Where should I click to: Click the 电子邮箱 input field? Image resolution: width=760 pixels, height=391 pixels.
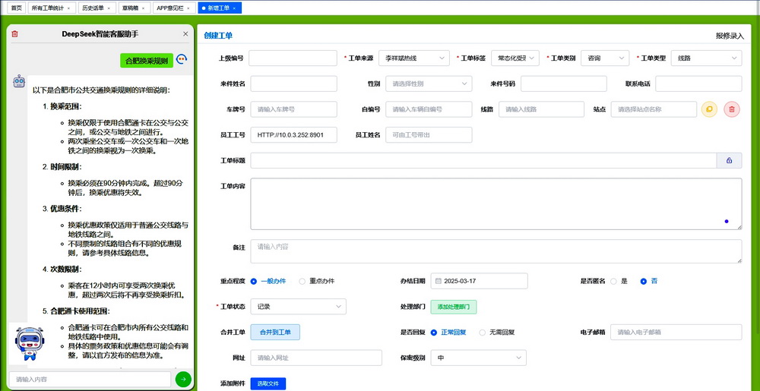click(x=676, y=333)
